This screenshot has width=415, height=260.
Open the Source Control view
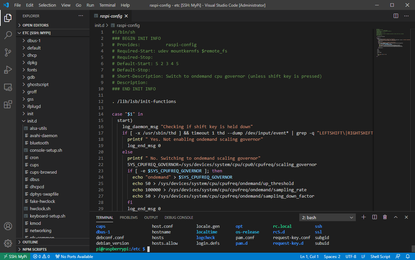point(8,52)
